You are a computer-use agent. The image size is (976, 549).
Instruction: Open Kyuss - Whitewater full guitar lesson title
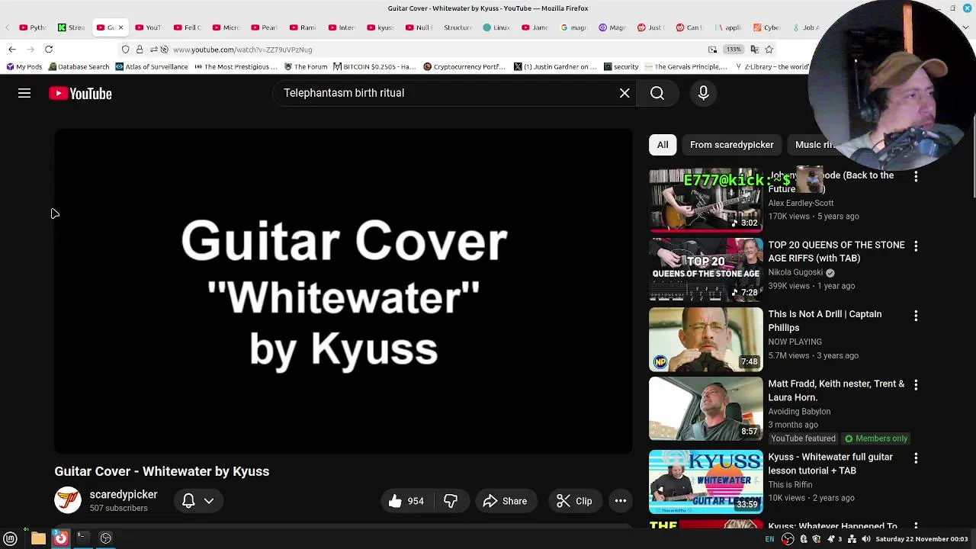(x=830, y=464)
